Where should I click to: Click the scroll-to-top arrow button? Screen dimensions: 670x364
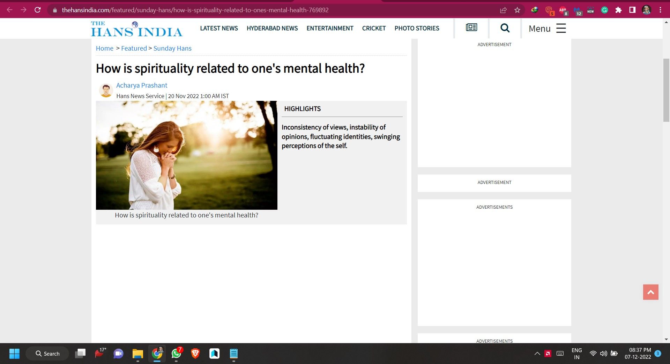click(x=650, y=292)
